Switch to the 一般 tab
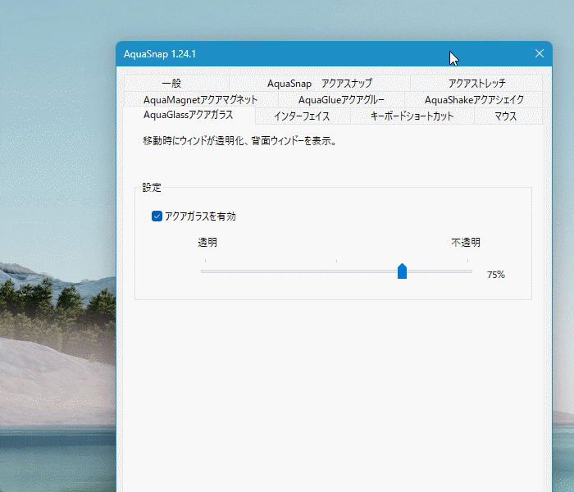This screenshot has height=492, width=574. (176, 83)
